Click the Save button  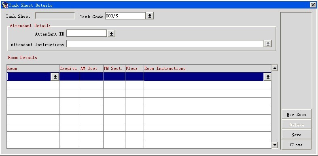(296, 135)
